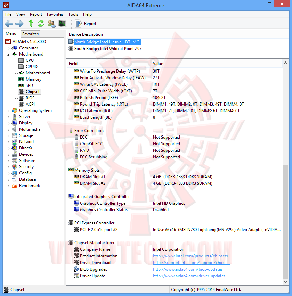Expand the Network tree node
Screen dimensions: 292x296
click(x=8, y=142)
